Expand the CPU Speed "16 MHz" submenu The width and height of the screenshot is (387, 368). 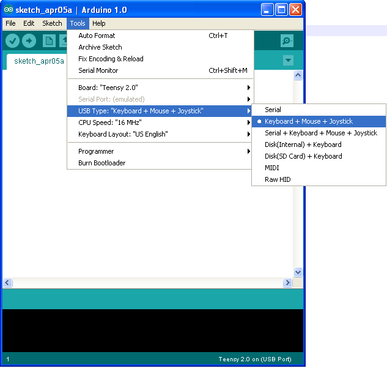click(x=160, y=122)
